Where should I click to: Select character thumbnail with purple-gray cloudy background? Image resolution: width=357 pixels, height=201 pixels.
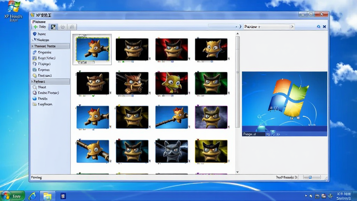(211, 117)
